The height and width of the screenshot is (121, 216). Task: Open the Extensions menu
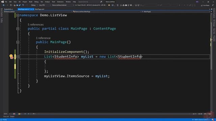pos(60,2)
